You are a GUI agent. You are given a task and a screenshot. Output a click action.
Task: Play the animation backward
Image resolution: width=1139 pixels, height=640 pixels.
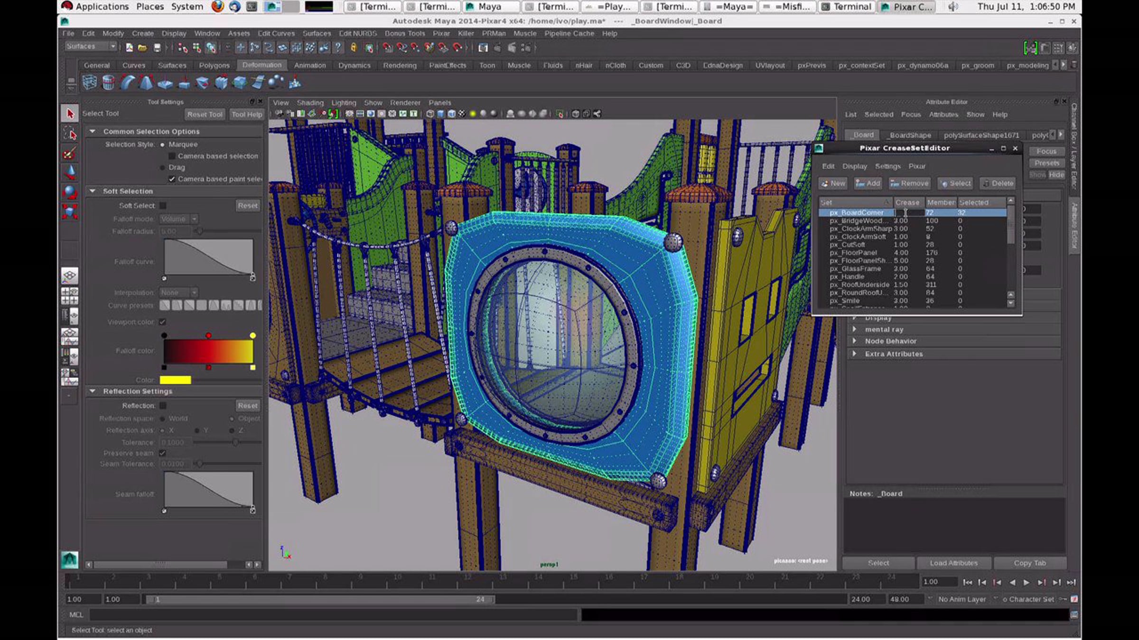pos(1012,582)
